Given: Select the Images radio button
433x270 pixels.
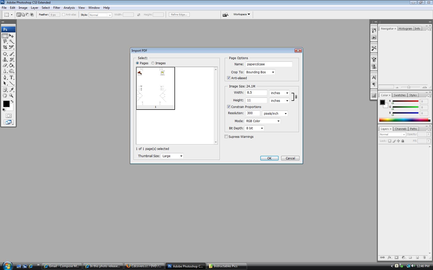Looking at the screenshot, I should coord(153,63).
